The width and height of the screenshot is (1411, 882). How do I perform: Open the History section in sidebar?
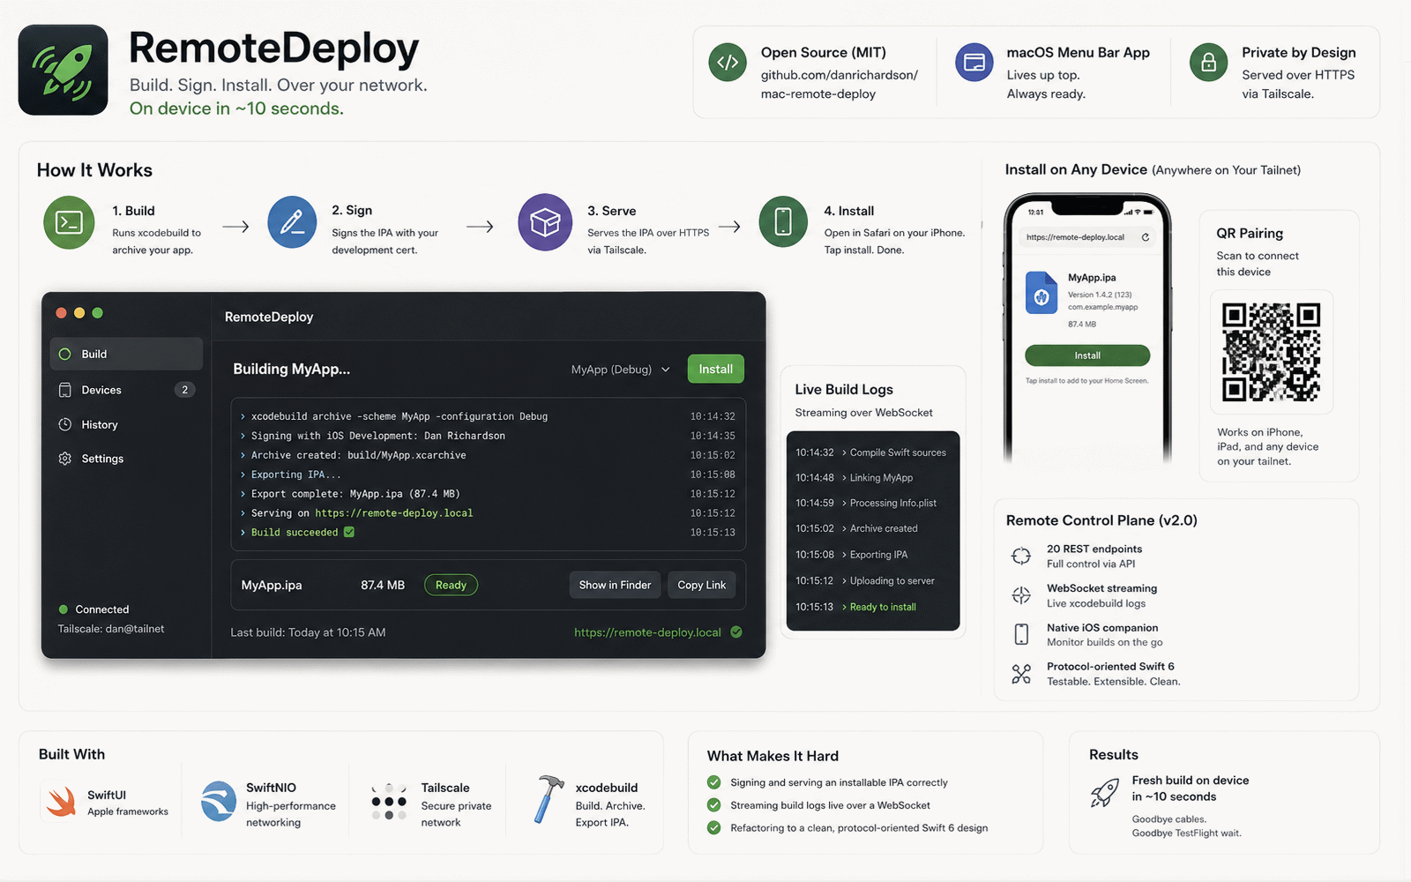coord(126,424)
